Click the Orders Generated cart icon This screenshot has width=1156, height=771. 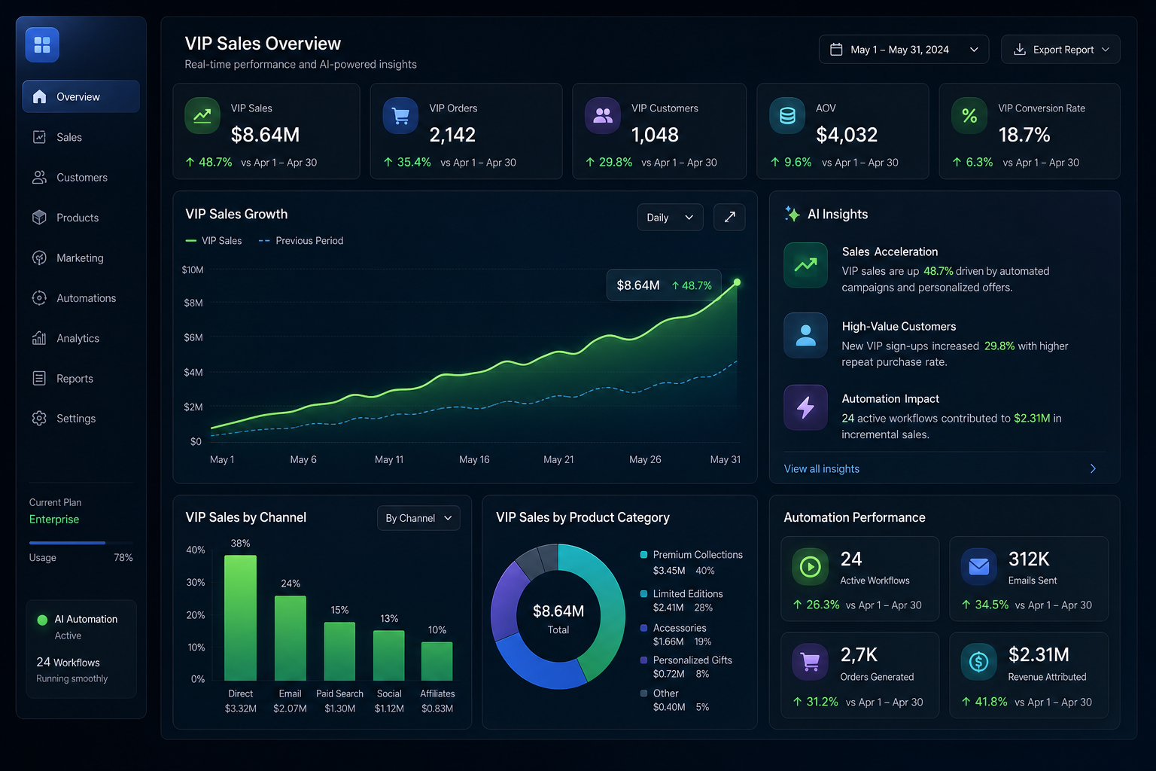(x=810, y=663)
